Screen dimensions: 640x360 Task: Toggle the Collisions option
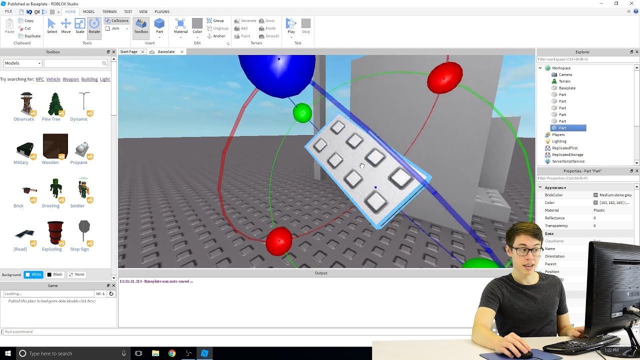pyautogui.click(x=116, y=20)
